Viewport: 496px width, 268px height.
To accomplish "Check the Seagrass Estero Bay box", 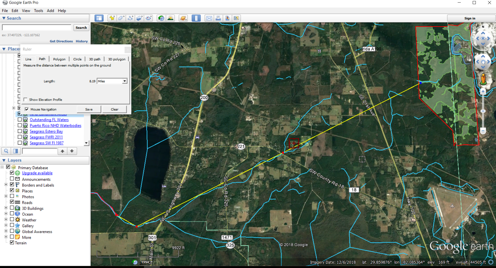I will coord(20,131).
